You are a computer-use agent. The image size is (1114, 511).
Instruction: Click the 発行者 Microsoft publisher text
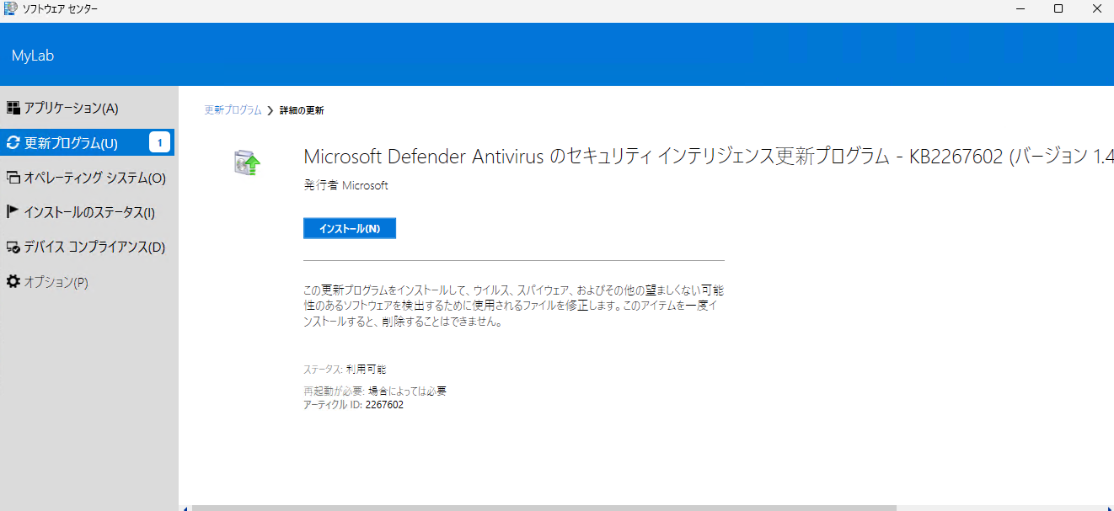point(345,185)
